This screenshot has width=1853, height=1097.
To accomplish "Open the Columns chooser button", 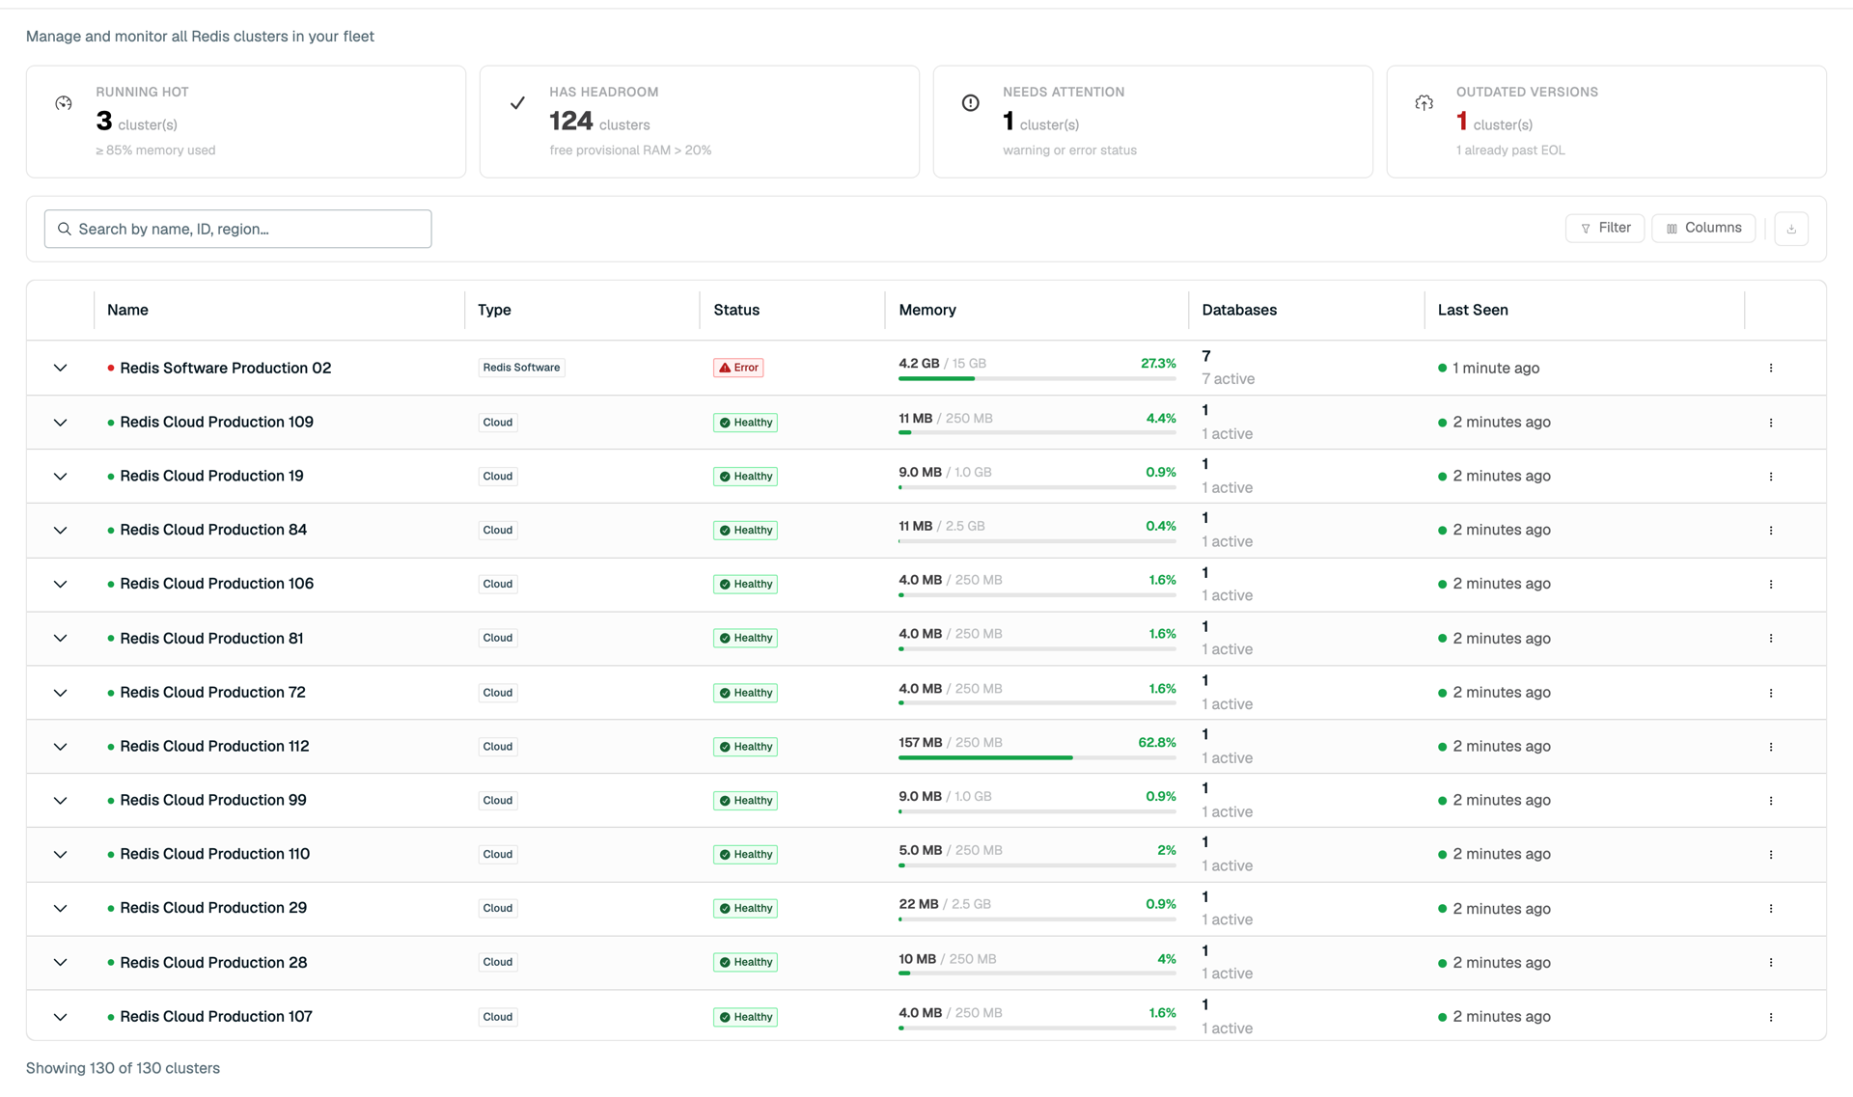I will 1703,229.
